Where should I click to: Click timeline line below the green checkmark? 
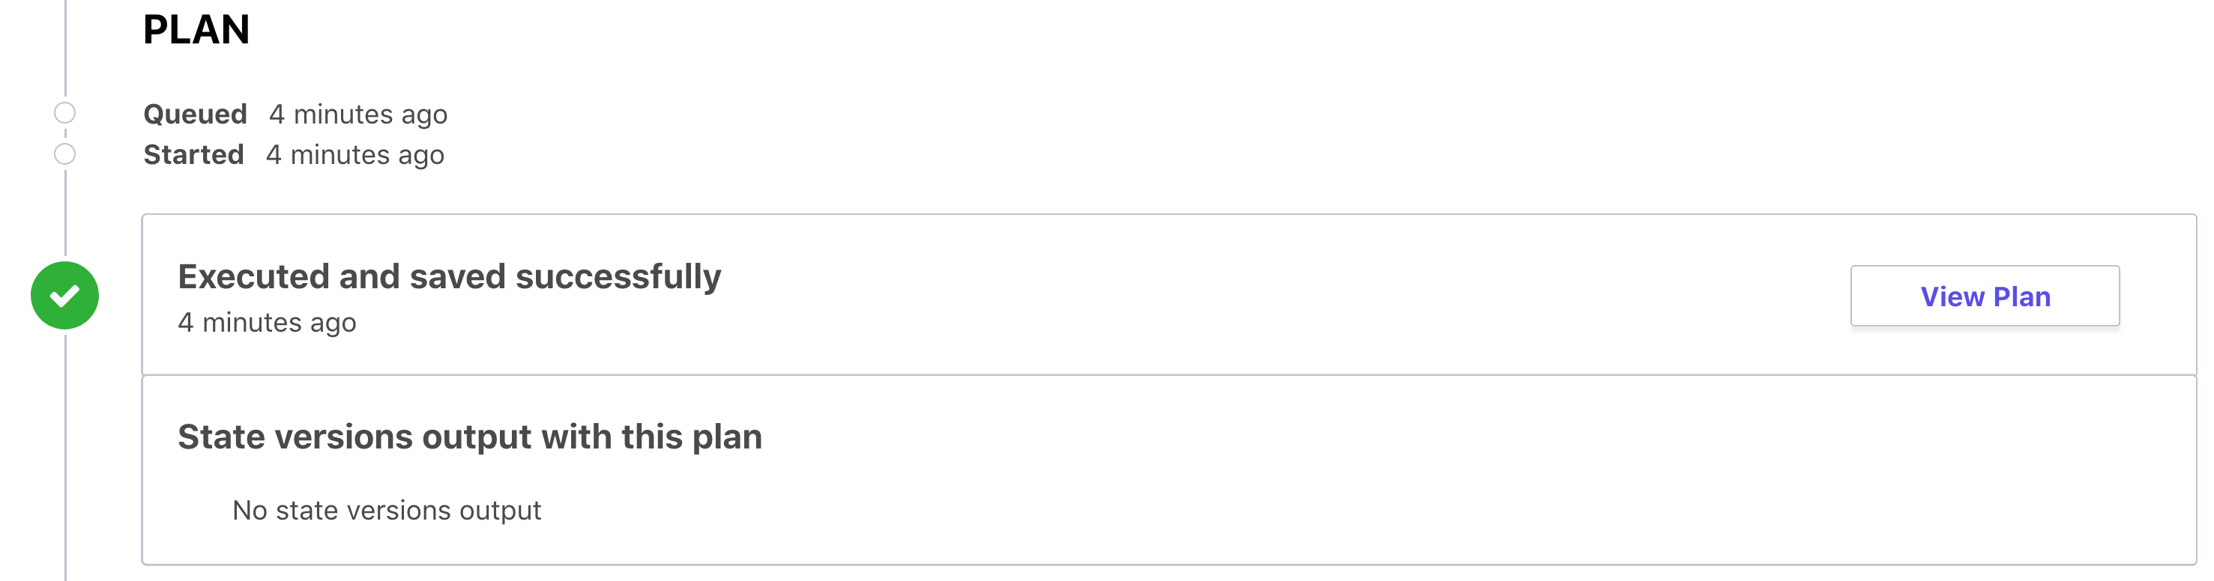[65, 455]
